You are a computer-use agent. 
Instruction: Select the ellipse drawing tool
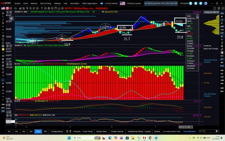click(3, 43)
